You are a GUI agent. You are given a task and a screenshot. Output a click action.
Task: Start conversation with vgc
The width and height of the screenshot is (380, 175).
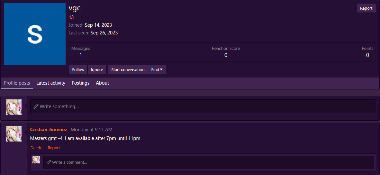tap(128, 70)
